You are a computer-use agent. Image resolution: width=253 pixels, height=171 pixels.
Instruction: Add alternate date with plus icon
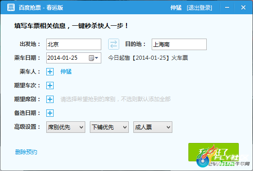click(x=50, y=113)
